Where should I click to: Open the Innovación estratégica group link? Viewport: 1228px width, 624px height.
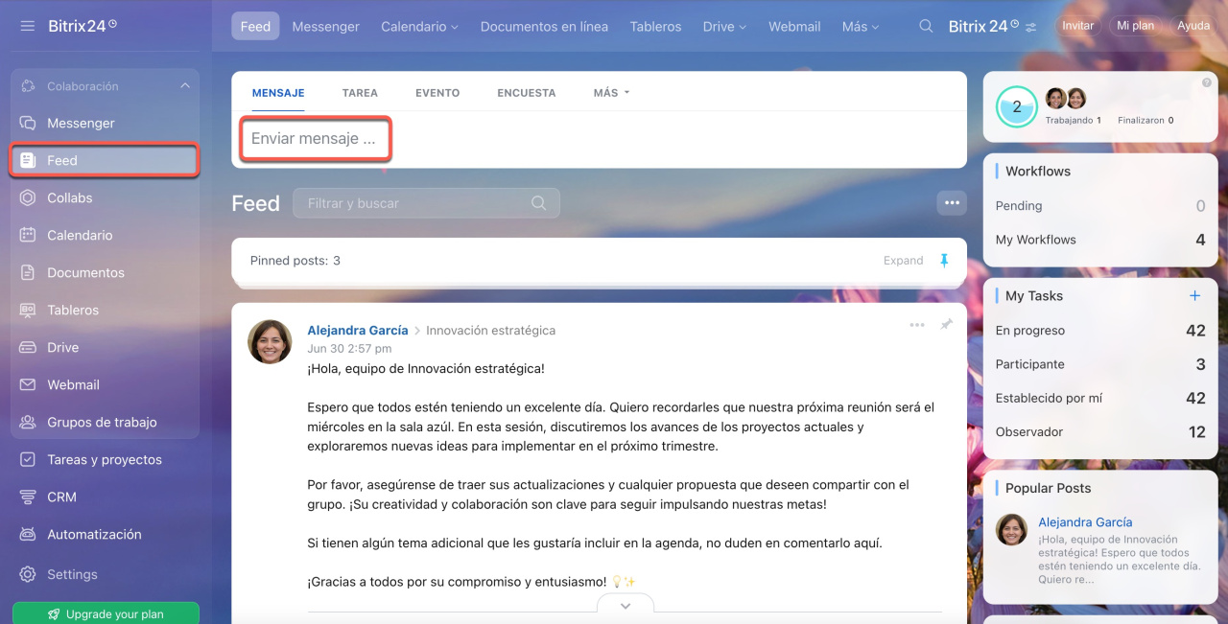(x=490, y=330)
